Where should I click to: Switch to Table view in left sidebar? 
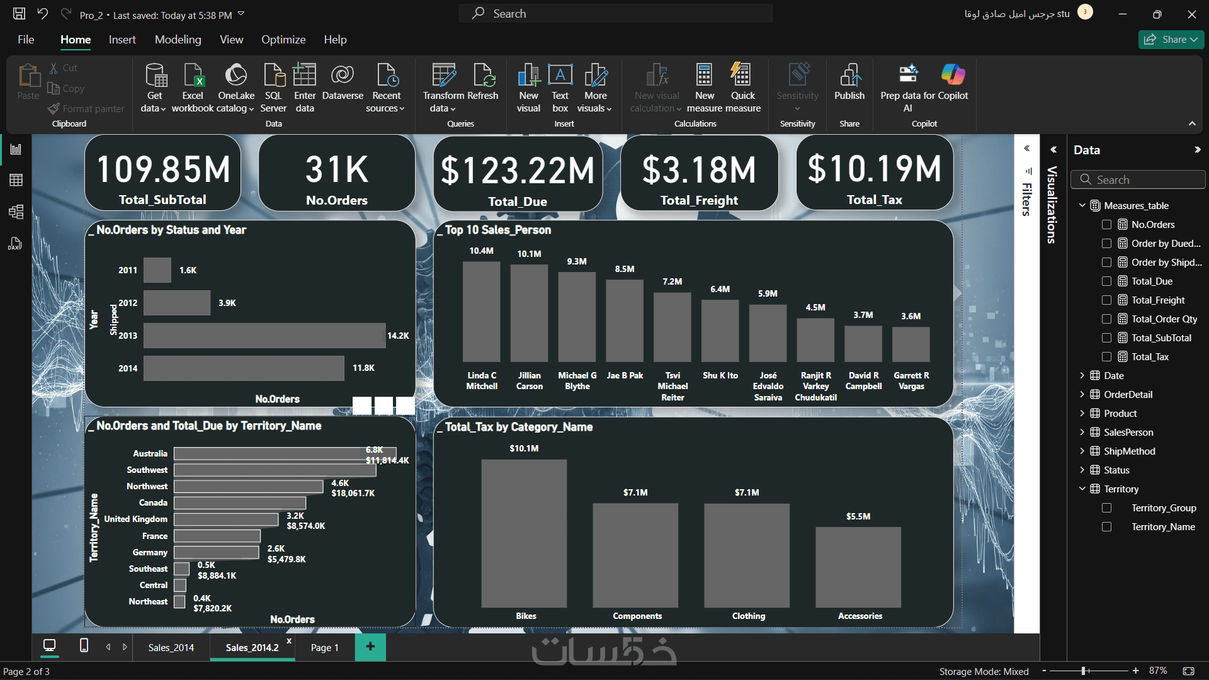click(x=16, y=181)
